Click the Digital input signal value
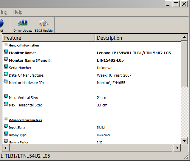 pos(101,128)
